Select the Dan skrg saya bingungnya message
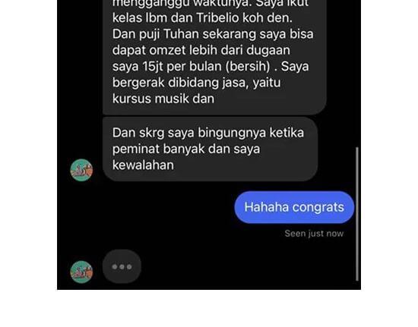418x327 pixels. click(210, 149)
